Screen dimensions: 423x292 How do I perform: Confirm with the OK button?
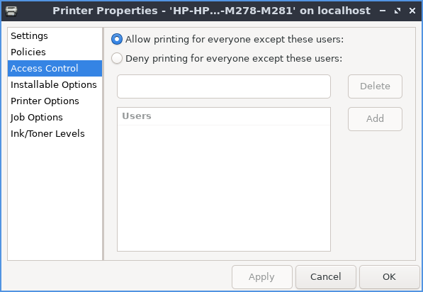pos(389,277)
